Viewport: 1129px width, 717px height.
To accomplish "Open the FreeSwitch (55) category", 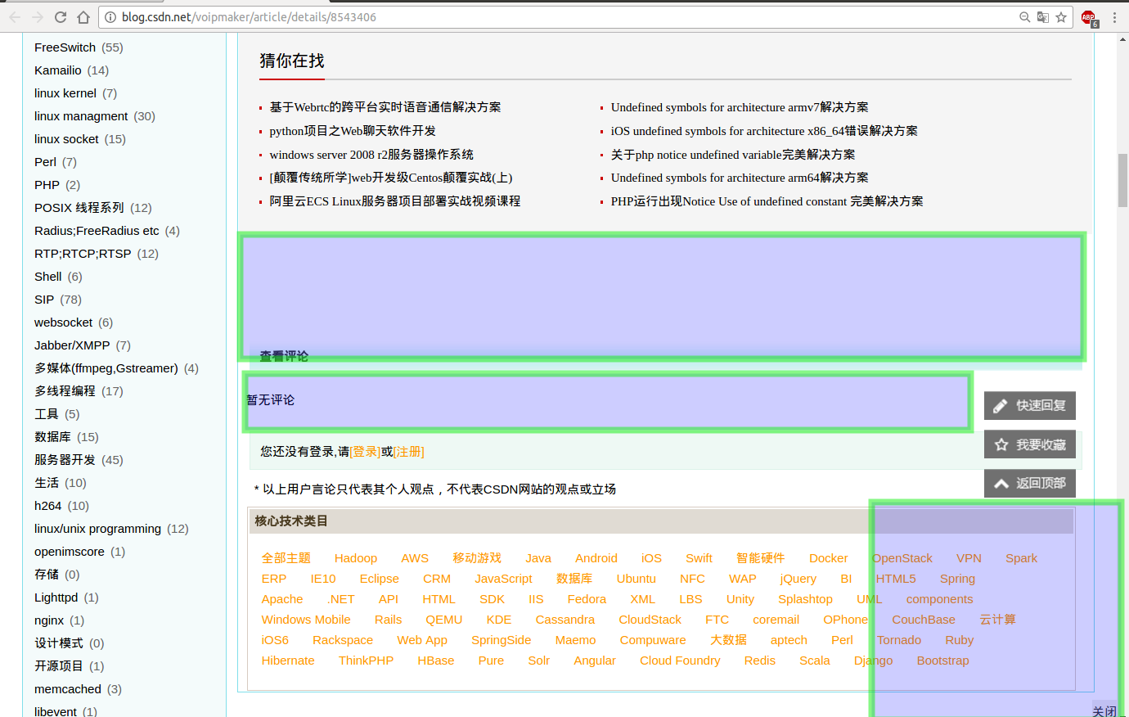I will click(79, 47).
